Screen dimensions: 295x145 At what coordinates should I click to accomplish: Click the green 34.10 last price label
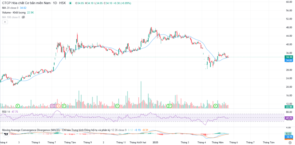pyautogui.click(x=289, y=57)
